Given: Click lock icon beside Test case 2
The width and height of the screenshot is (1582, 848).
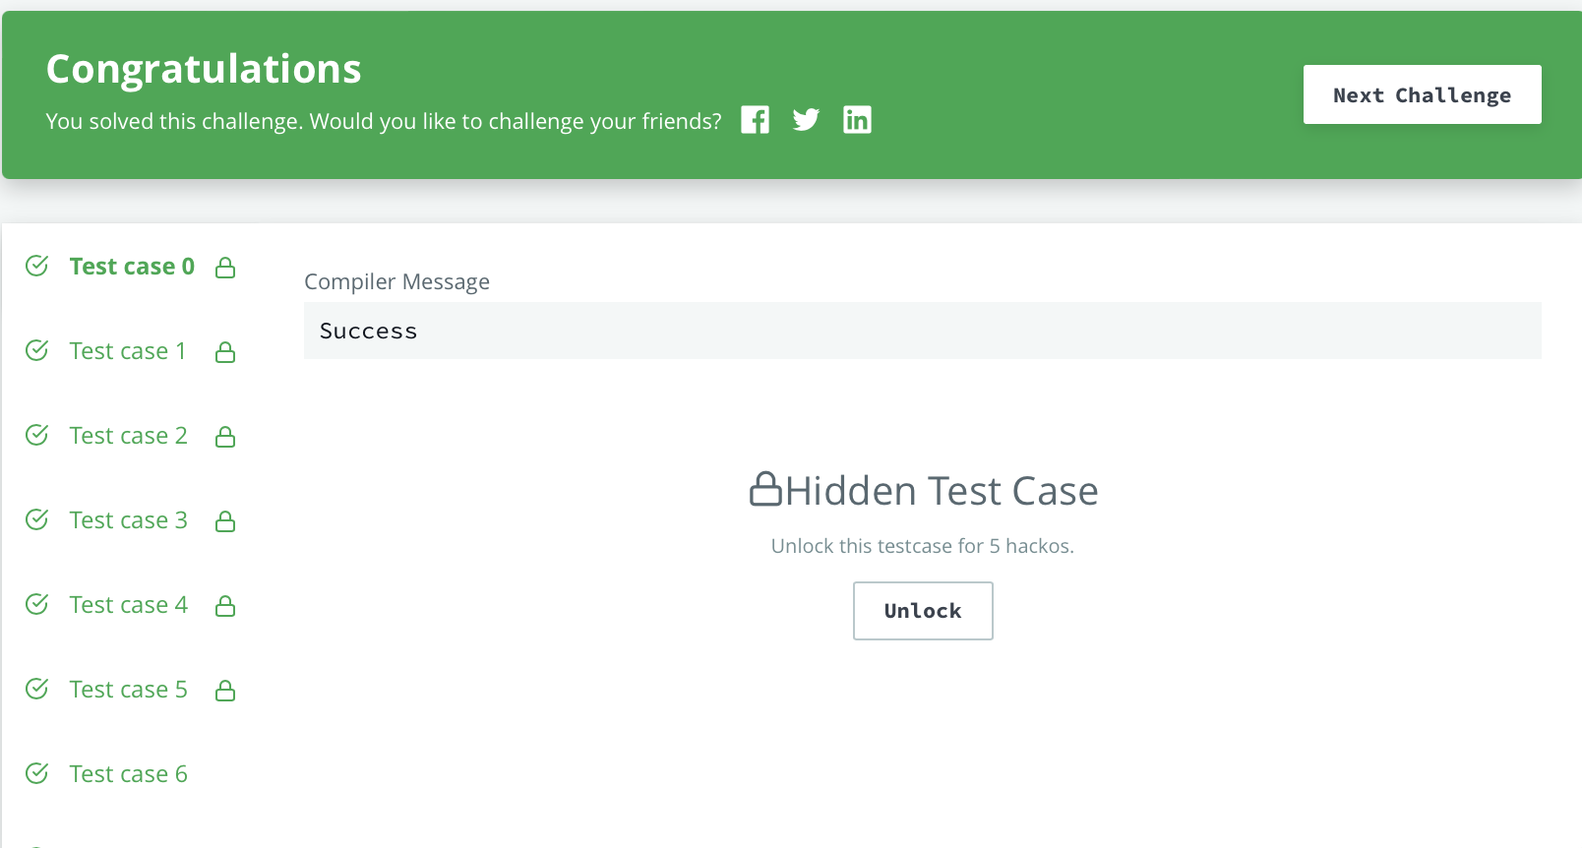Looking at the screenshot, I should 225,437.
